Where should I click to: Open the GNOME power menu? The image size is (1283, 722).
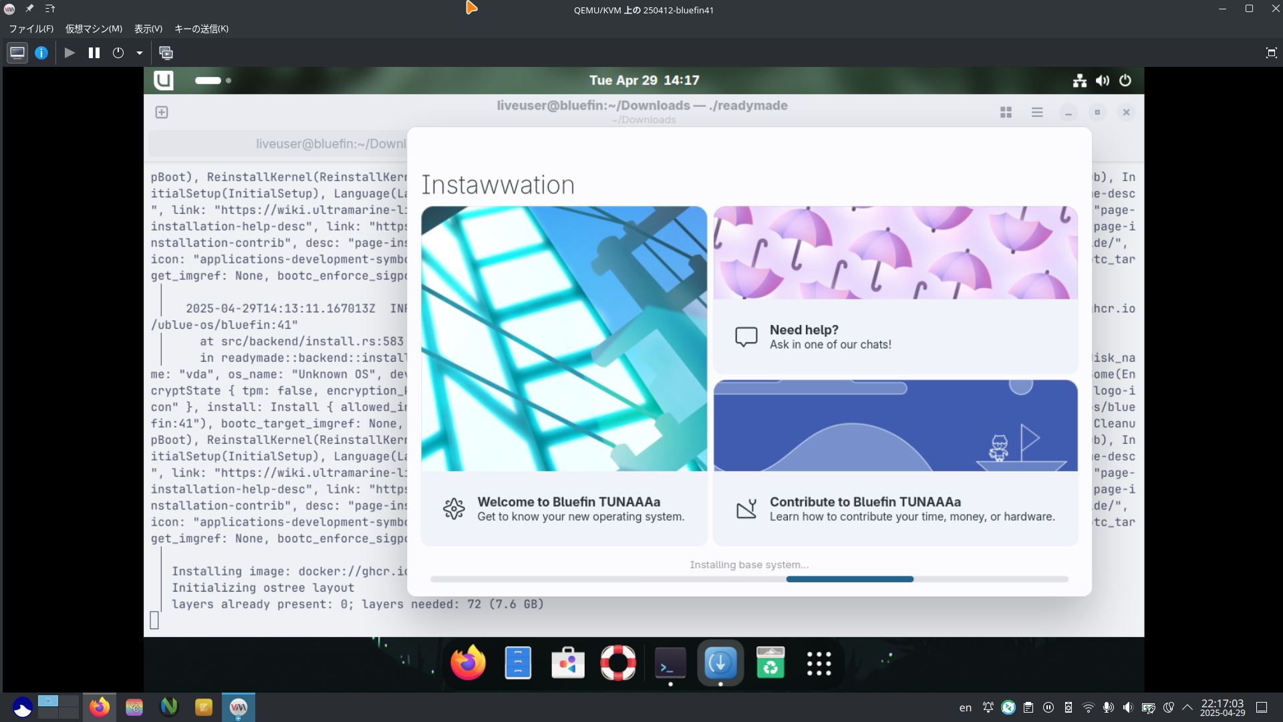click(1125, 80)
